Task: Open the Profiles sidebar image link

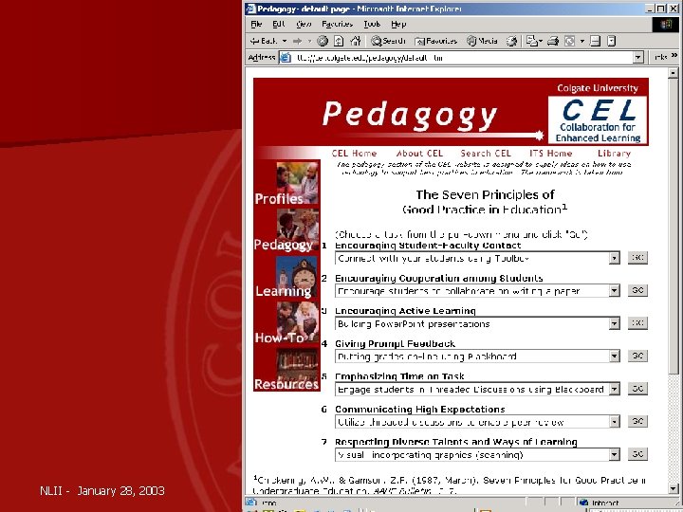Action: click(x=287, y=182)
